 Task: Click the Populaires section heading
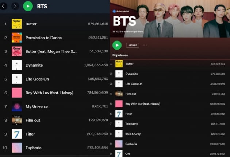(x=120, y=55)
